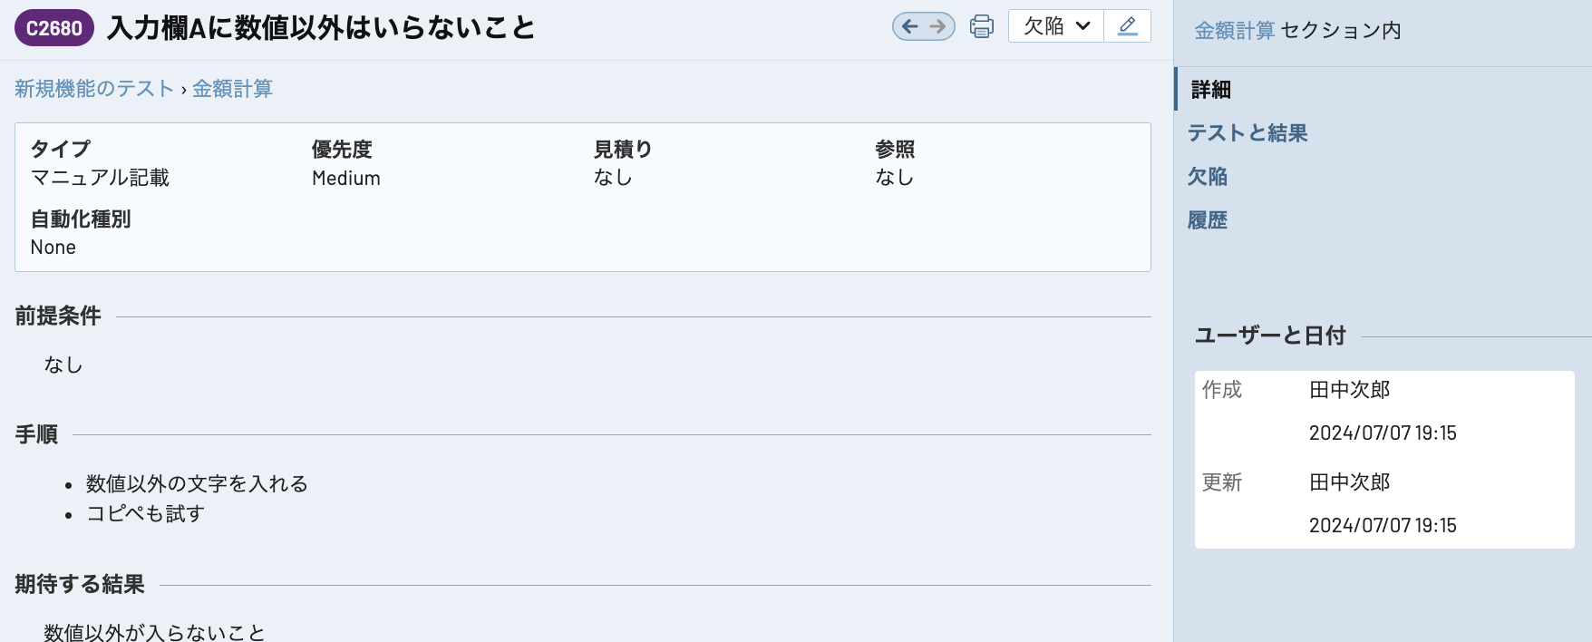The image size is (1592, 642).
Task: View the 履歴 section in the sidebar
Action: point(1208,219)
